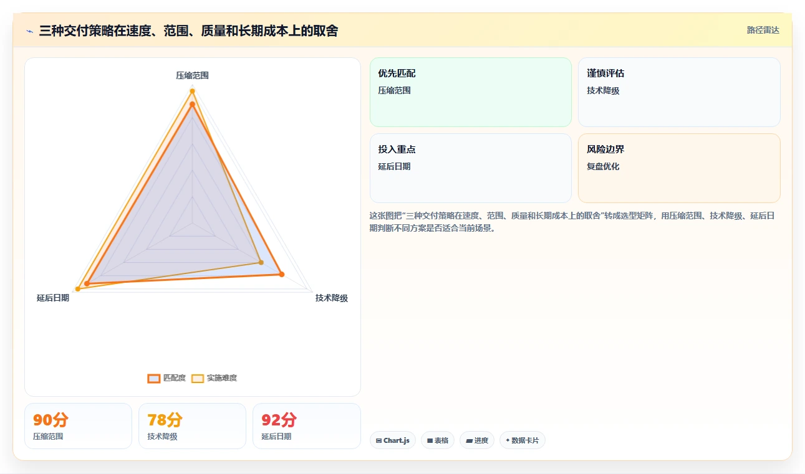Click 压缩范围 label under 90分
Viewport: 805px width, 474px height.
pyautogui.click(x=48, y=436)
